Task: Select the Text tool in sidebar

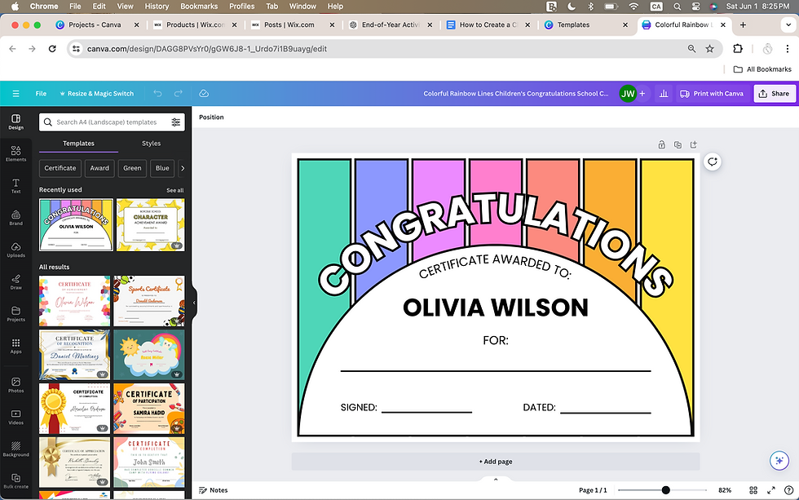Action: click(15, 185)
